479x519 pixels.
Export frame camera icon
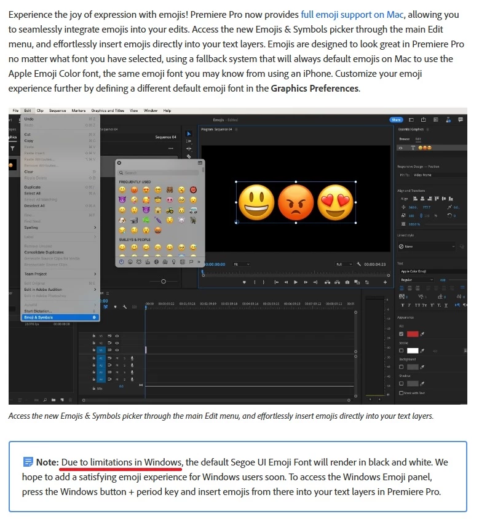point(347,282)
